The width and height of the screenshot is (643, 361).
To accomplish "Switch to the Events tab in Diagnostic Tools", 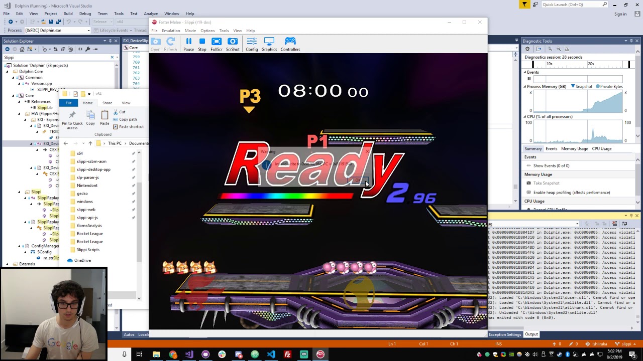I will [x=552, y=148].
